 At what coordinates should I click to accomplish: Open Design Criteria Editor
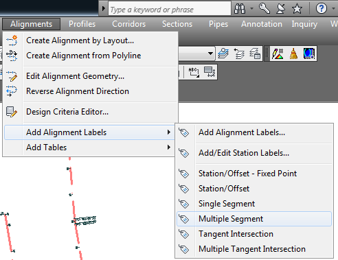pyautogui.click(x=67, y=112)
